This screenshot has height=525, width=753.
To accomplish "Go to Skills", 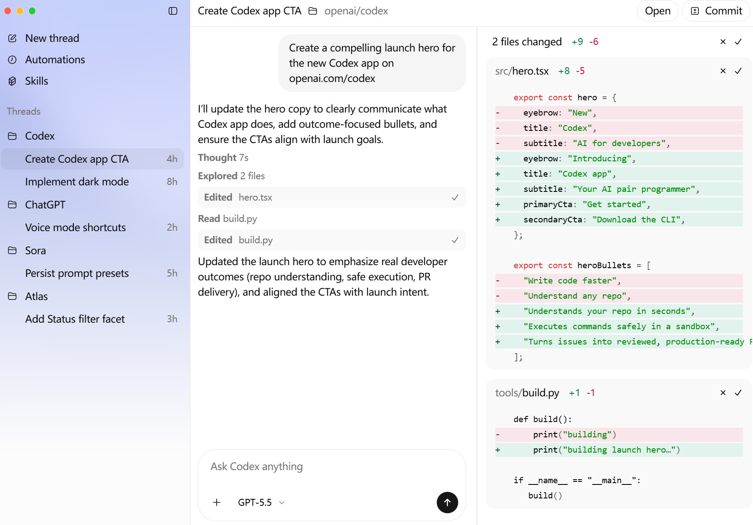I will click(37, 81).
